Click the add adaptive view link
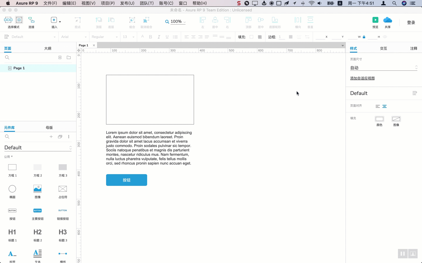The height and width of the screenshot is (263, 422). click(362, 78)
